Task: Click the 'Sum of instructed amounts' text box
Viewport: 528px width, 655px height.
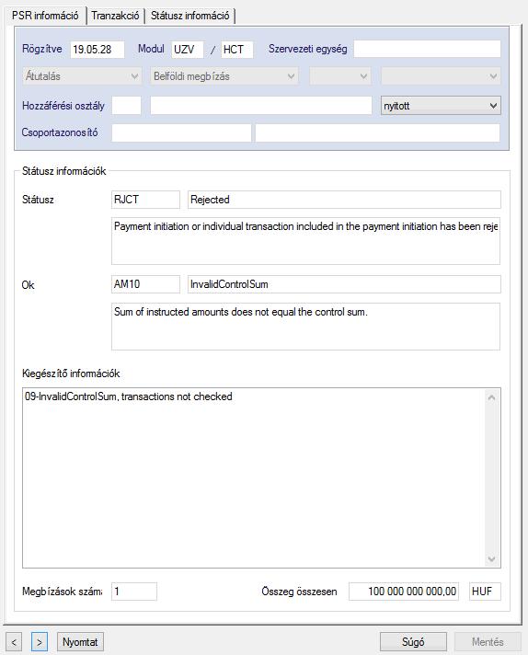Action: (305, 327)
